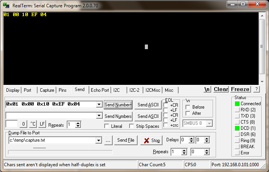Click the ^C control character button
Screen dimensions: 269x172
pos(33,124)
